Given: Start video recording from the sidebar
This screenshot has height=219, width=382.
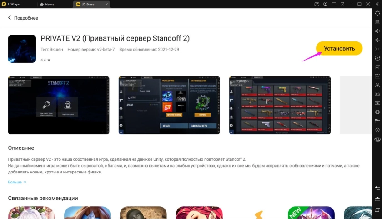Looking at the screenshot, I should 377,94.
